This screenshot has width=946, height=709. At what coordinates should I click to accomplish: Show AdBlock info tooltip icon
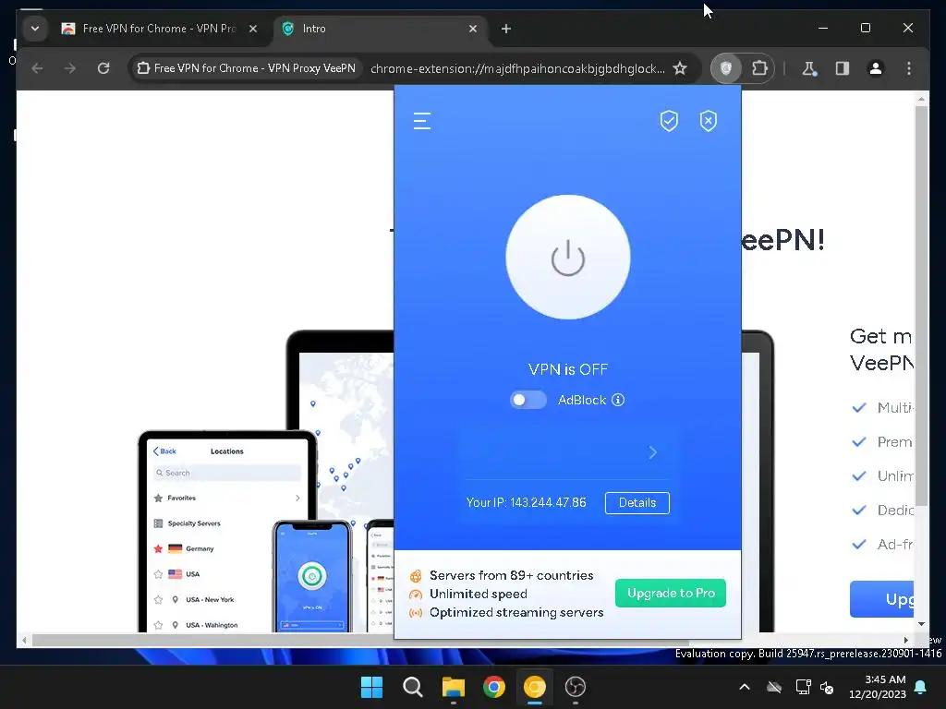coord(618,400)
